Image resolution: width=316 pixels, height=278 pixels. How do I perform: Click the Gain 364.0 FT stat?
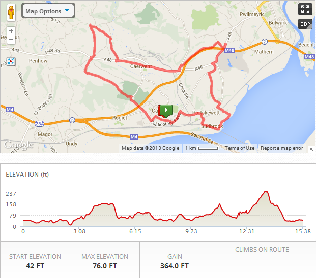pyautogui.click(x=175, y=261)
